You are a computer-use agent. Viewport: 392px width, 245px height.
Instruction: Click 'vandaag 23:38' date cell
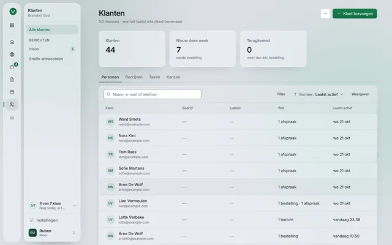347,220
